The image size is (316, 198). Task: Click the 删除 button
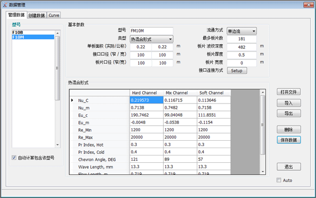pos(289,130)
